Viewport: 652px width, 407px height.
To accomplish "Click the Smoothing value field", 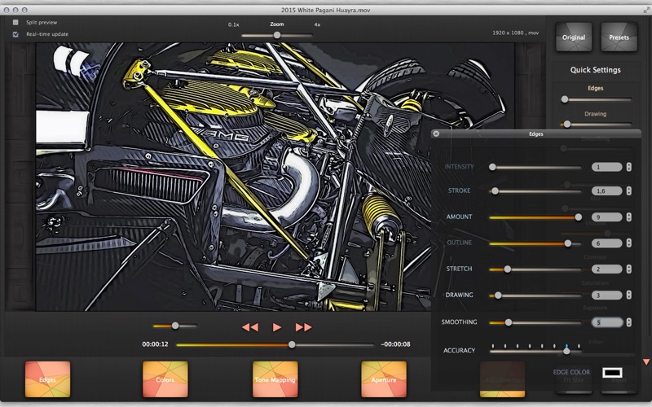I will coord(606,322).
